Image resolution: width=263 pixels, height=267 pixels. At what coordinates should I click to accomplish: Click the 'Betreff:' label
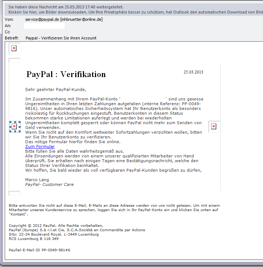click(x=12, y=38)
